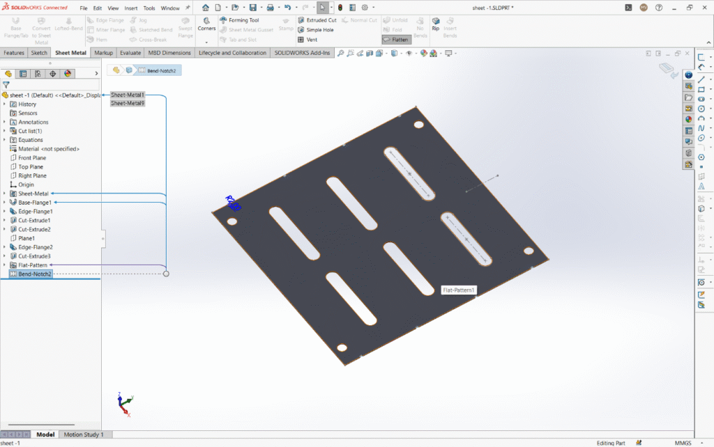Switch to the Evaluate tab
714x447 pixels.
130,53
